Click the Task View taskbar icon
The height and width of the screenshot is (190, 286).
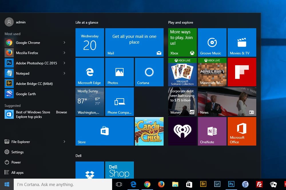(x=119, y=185)
